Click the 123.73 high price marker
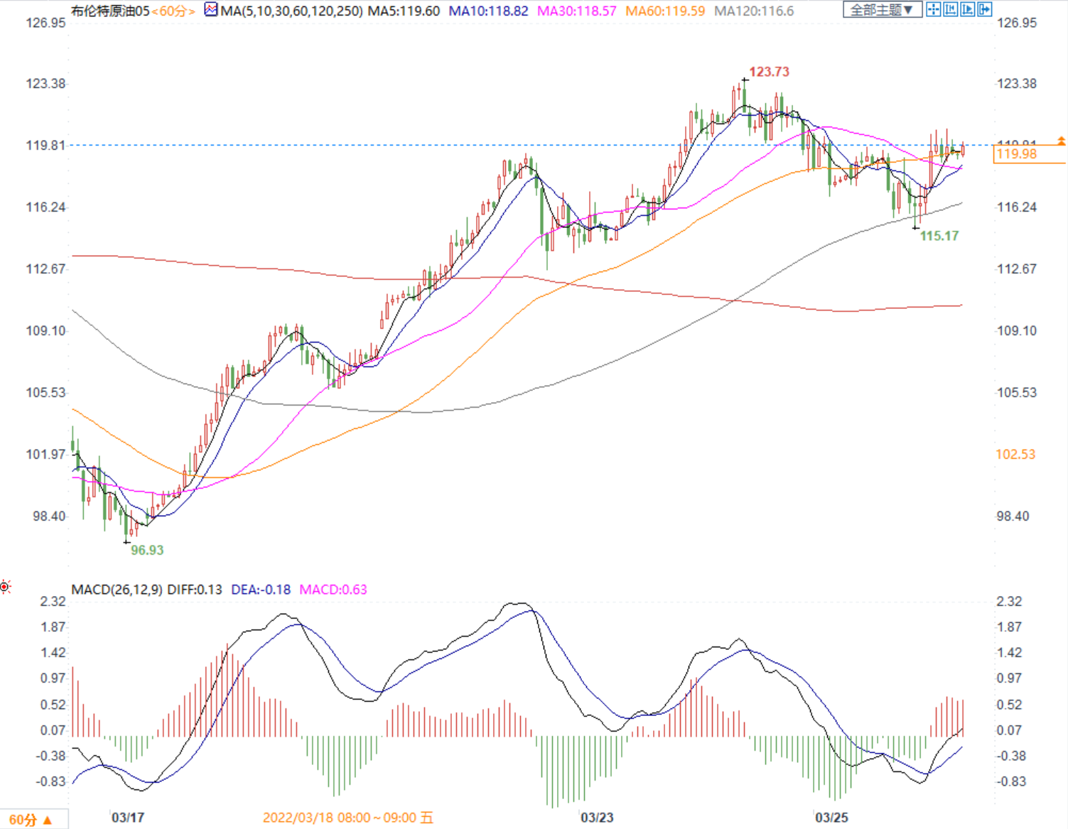The image size is (1068, 829). point(769,72)
